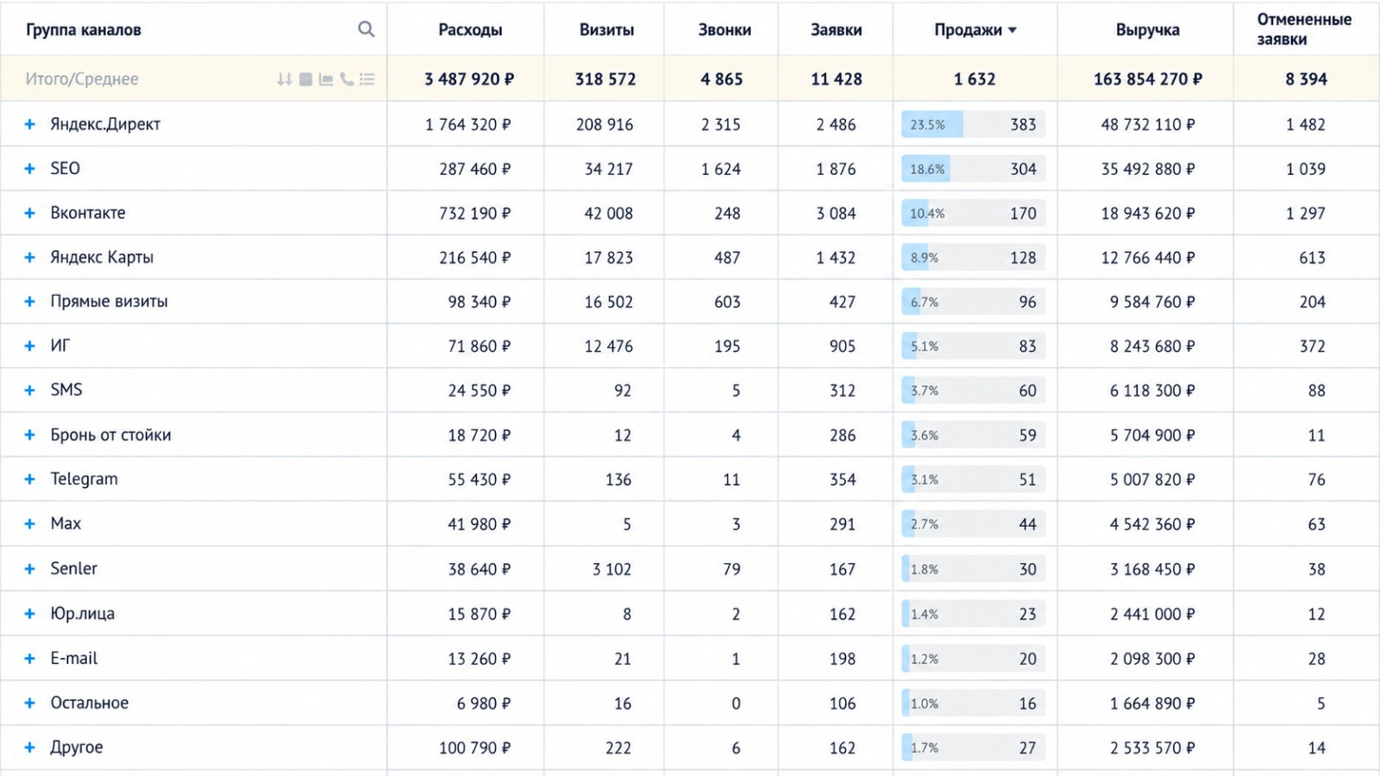Open channel group search magnifier
Viewport: 1380px width, 776px height.
[367, 29]
